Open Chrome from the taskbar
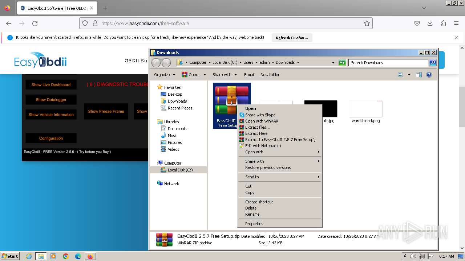465x261 pixels. 66,256
